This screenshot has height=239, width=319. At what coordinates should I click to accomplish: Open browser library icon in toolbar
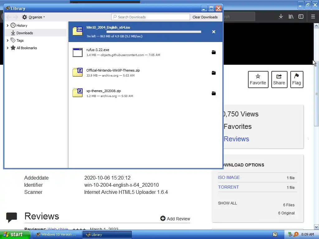click(291, 17)
